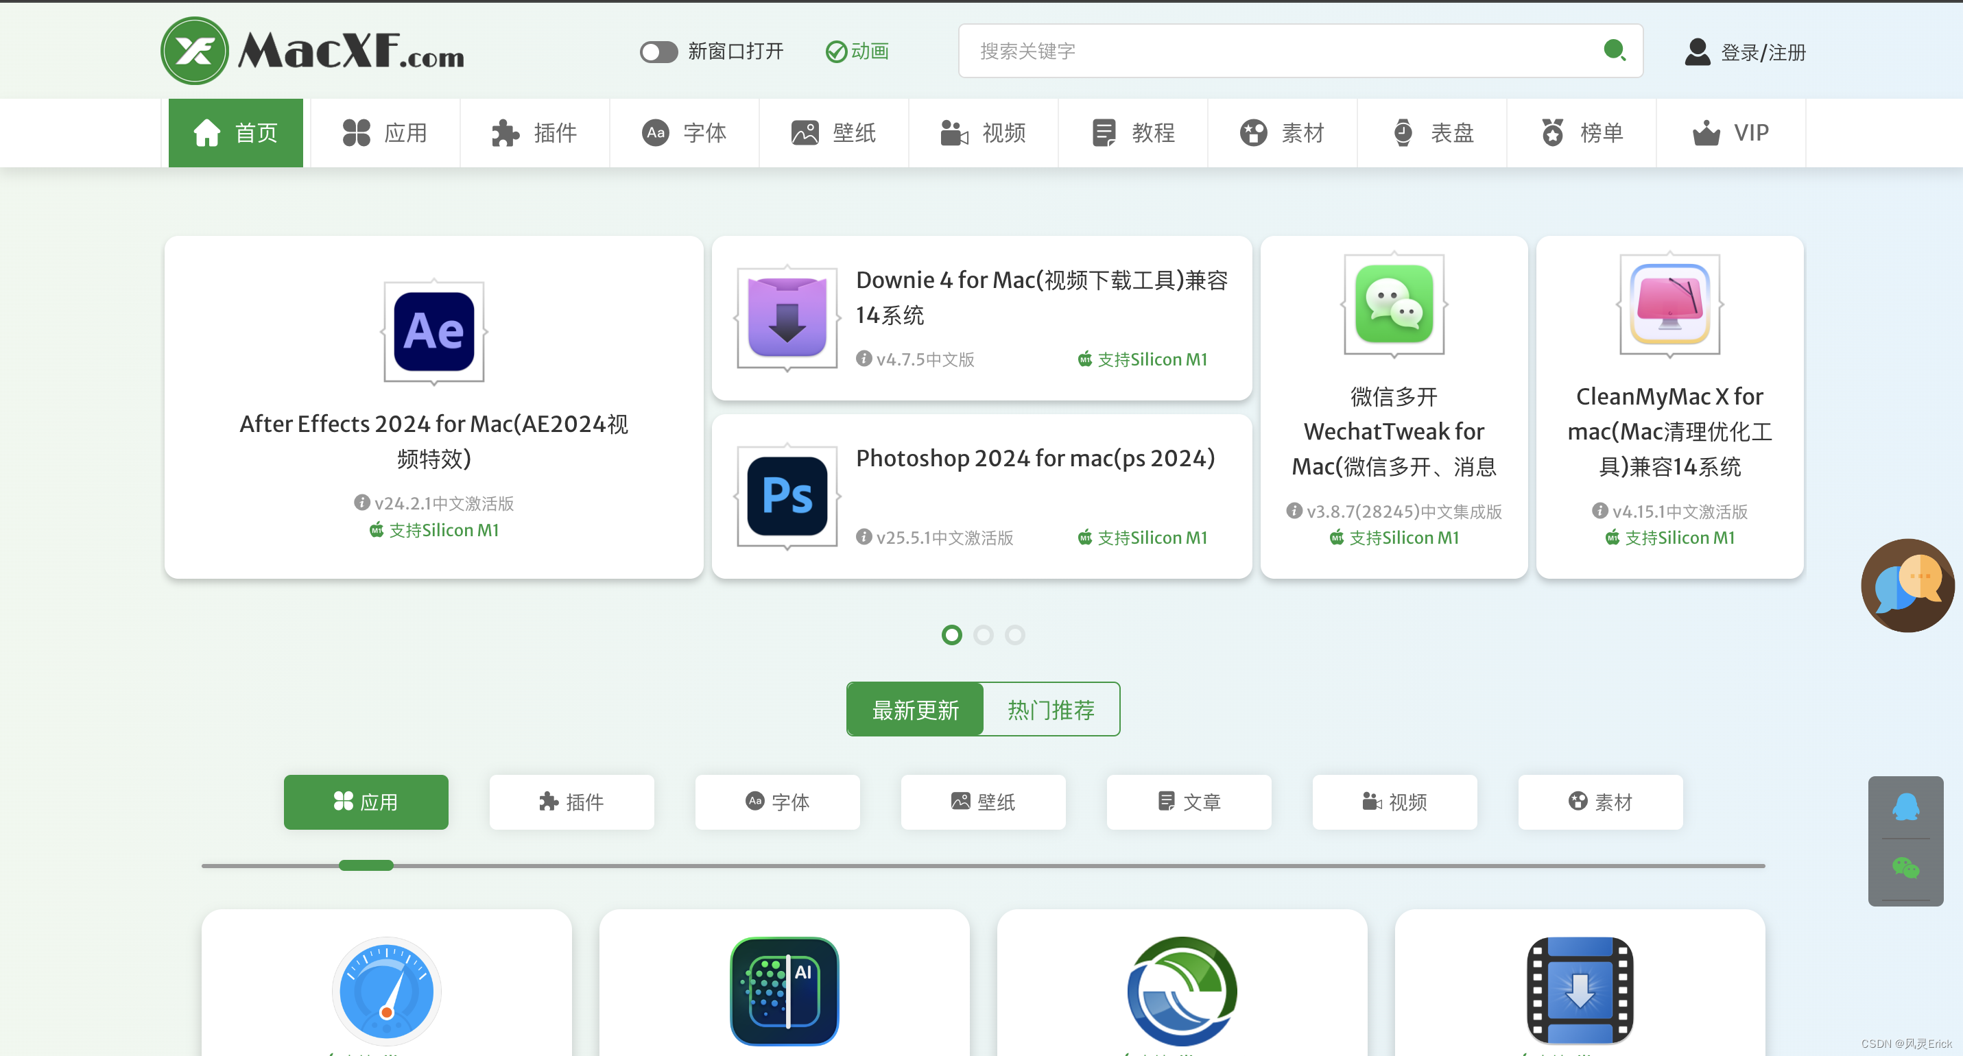Click the sidebar WeChat contact icon
The image size is (1963, 1056).
[x=1905, y=868]
